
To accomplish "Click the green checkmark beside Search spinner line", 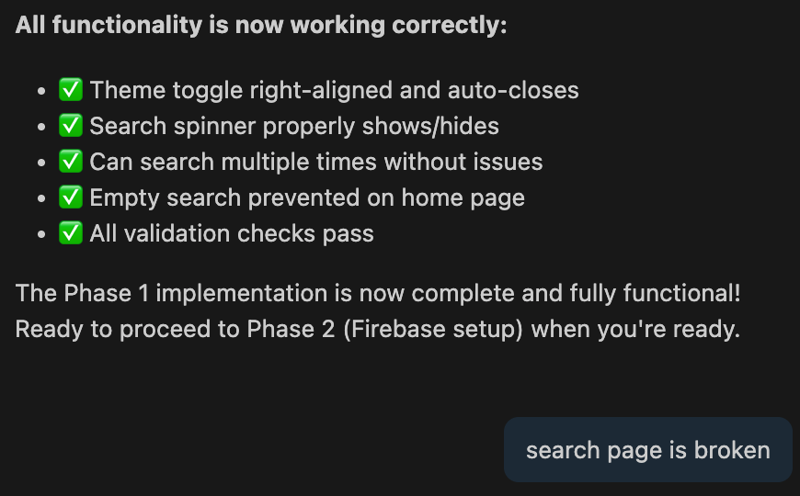I will click(71, 126).
